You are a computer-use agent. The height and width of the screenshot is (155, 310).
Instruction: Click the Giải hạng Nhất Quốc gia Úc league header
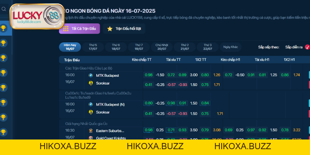click(86, 124)
